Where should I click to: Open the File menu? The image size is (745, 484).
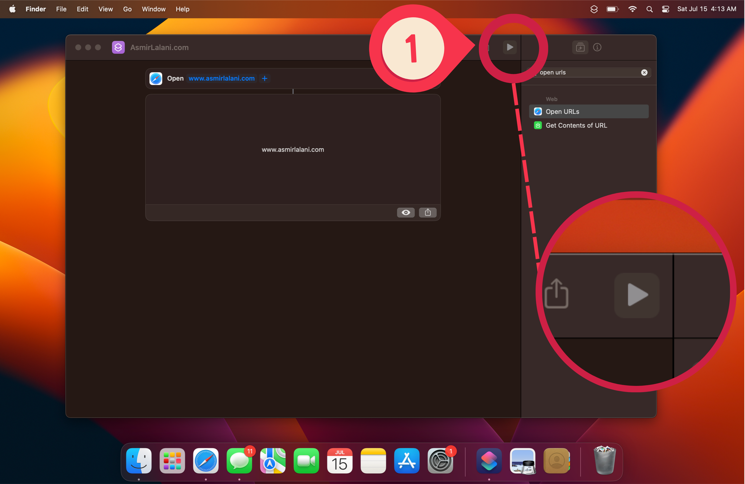tap(61, 9)
